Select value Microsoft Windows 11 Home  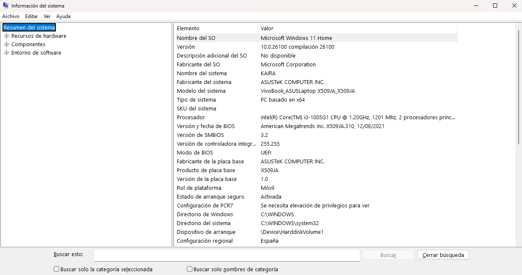296,38
